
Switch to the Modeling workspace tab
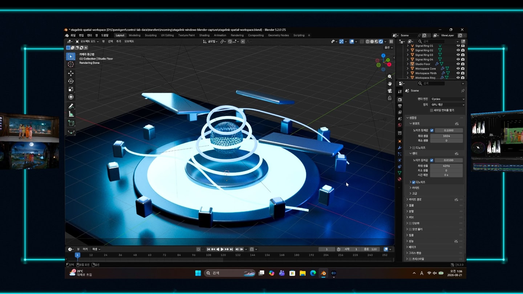click(134, 36)
